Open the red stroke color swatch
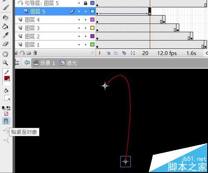Image resolution: width=208 pixels, height=173 pixels. tap(7, 78)
